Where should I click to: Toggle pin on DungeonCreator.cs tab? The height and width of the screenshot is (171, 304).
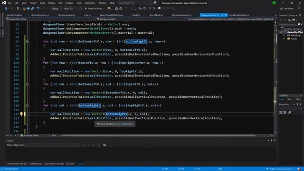pyautogui.click(x=222, y=15)
